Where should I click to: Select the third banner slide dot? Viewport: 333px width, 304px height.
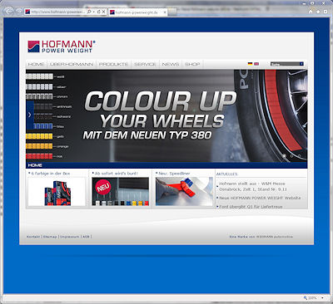pyautogui.click(x=299, y=156)
